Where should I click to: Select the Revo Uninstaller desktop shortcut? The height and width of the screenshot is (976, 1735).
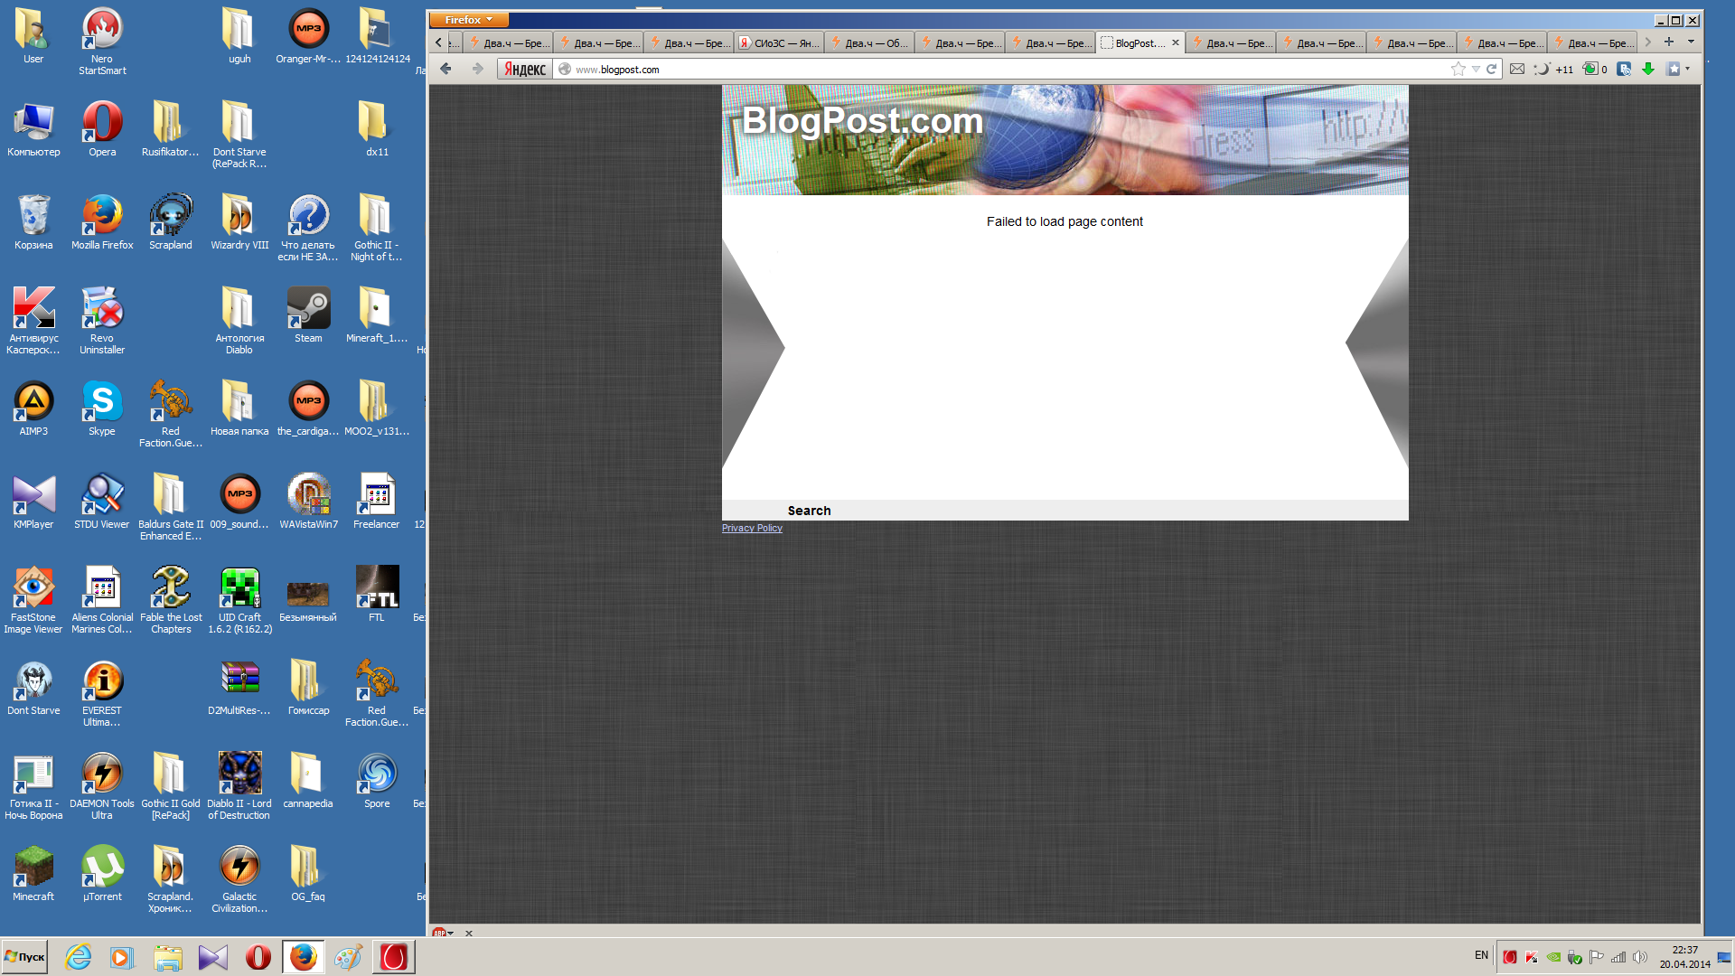coord(102,320)
